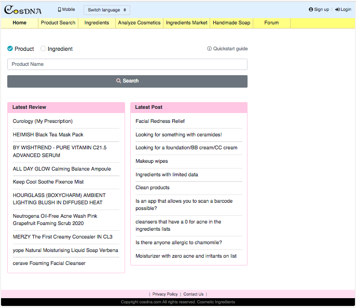
Task: Open yope Natural Moisturising Liquid Soap review
Action: click(65, 250)
